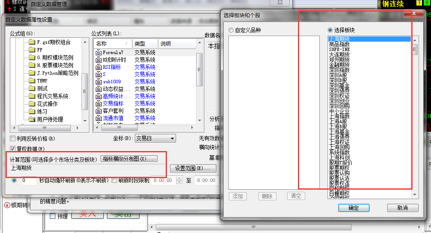Enable 利用反转价格 checkbox
Image resolution: width=431 pixels, height=233 pixels.
[x=12, y=139]
